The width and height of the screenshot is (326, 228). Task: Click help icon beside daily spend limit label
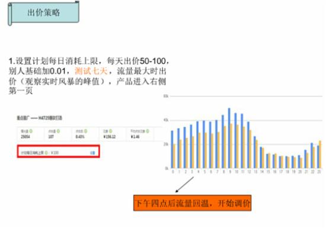click(x=46, y=153)
